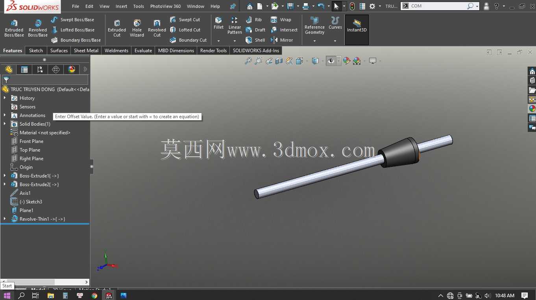The height and width of the screenshot is (300, 536).
Task: Activate the Shell feature
Action: click(255, 40)
